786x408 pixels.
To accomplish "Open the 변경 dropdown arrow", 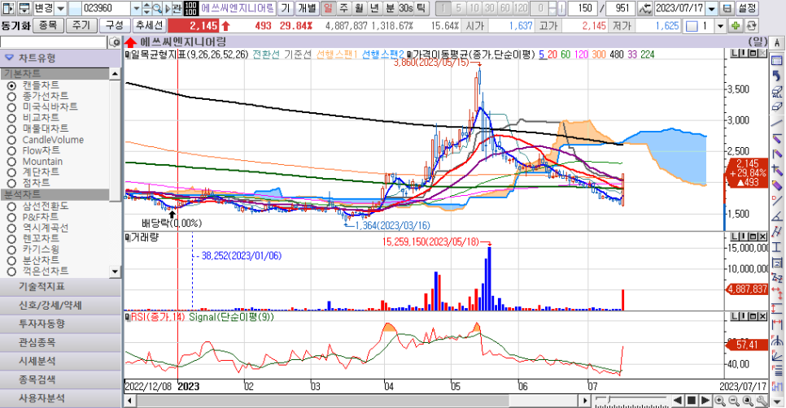I will point(61,8).
